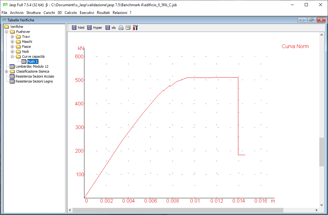This screenshot has height=215, width=328.
Task: Restore down the Tabelle Verifiche inner window
Action: tap(312, 20)
